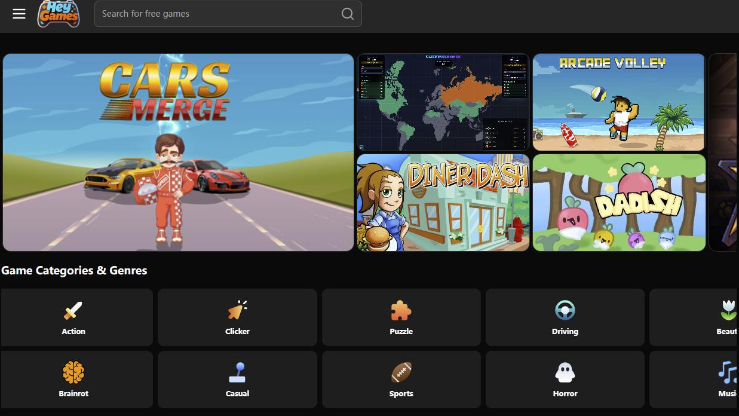This screenshot has width=739, height=416.
Task: Open the Puzzle category piece icon
Action: (401, 310)
